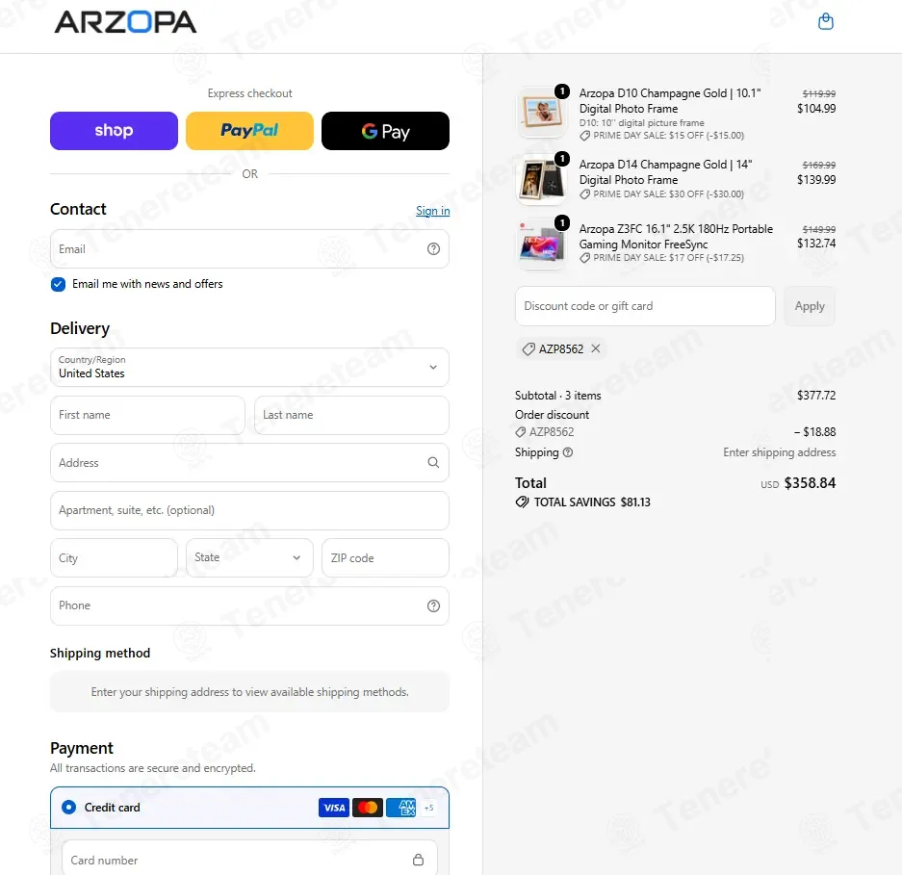
Task: Remove the AZP8562 discount code
Action: point(595,348)
